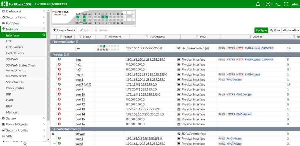Click the port7 (Wifi) up status icon

click(x=59, y=84)
